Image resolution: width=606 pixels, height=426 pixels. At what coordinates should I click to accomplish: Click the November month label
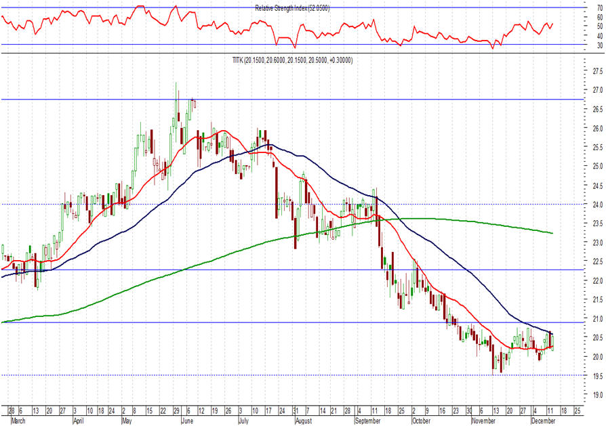point(483,421)
